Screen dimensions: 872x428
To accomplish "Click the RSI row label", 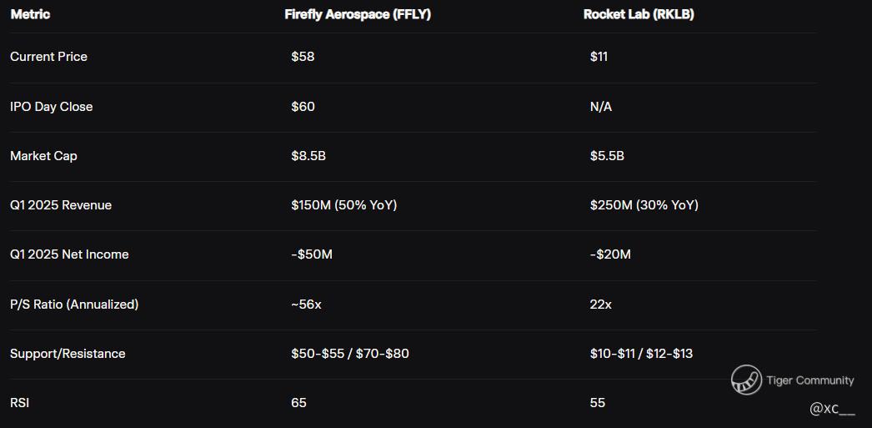I will coord(20,403).
